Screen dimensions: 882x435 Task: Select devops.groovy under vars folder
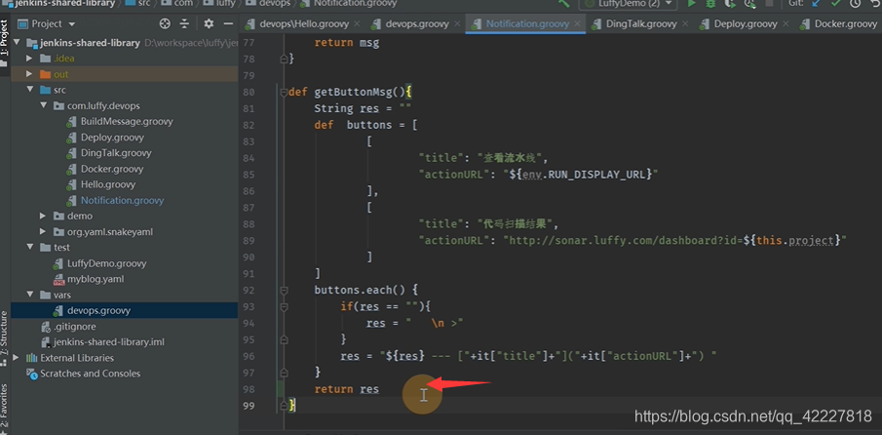click(x=98, y=310)
